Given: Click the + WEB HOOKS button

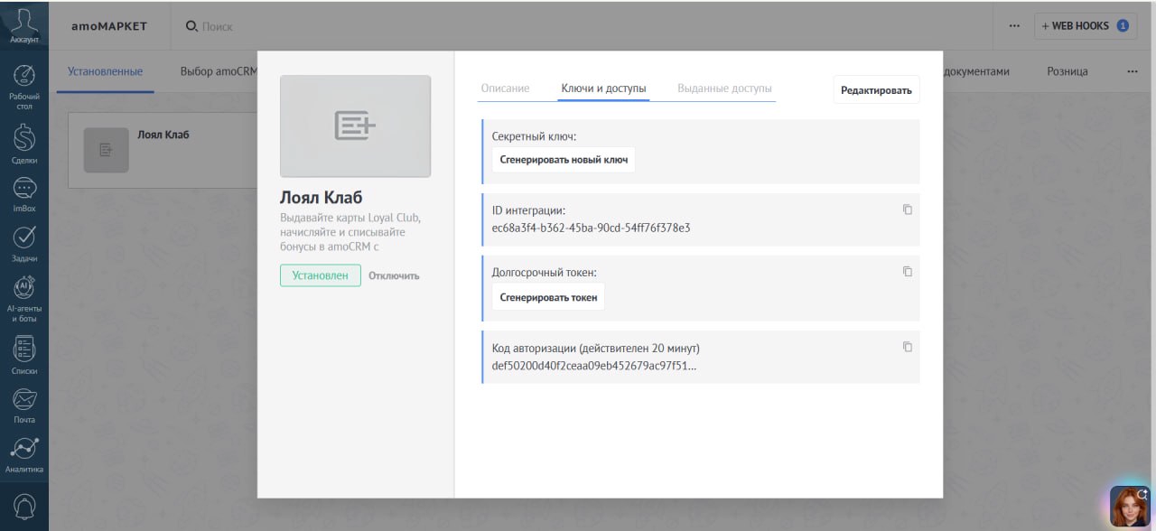Looking at the screenshot, I should 1085,26.
